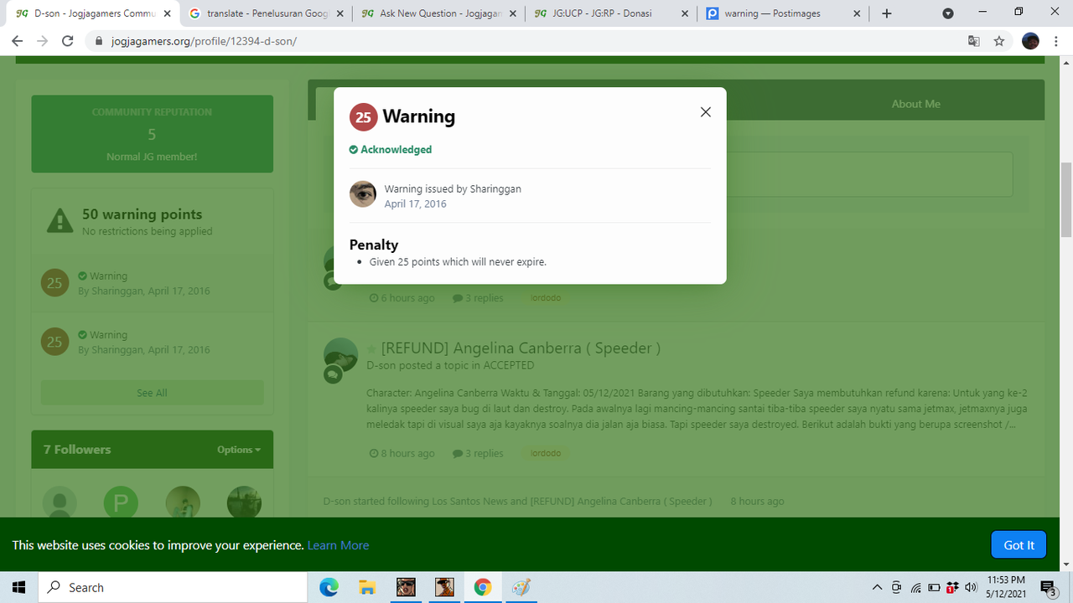The width and height of the screenshot is (1073, 603).
Task: Reload the current page
Action: (68, 41)
